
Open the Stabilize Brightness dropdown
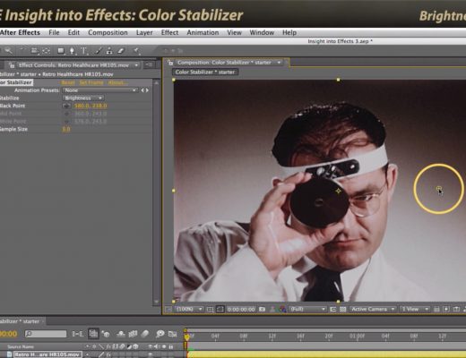(x=83, y=98)
